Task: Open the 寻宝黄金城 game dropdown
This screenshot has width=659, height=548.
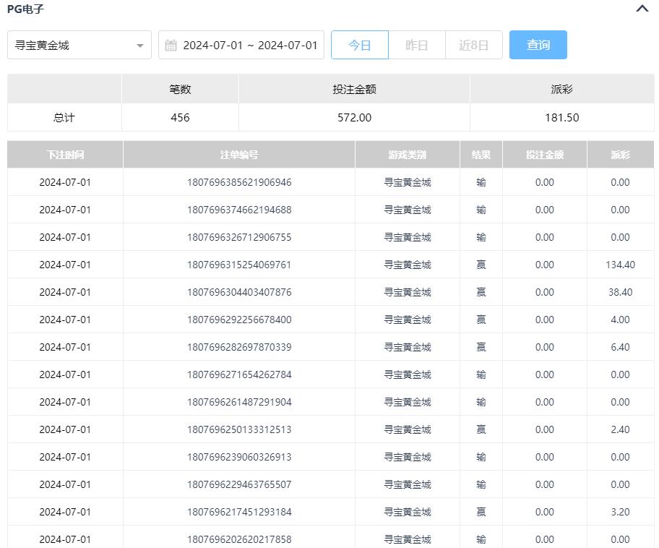Action: (x=79, y=45)
